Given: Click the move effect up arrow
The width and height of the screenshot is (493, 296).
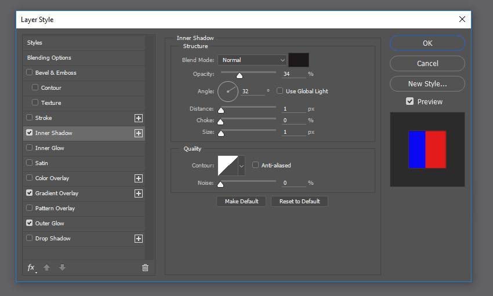Looking at the screenshot, I should (46, 268).
